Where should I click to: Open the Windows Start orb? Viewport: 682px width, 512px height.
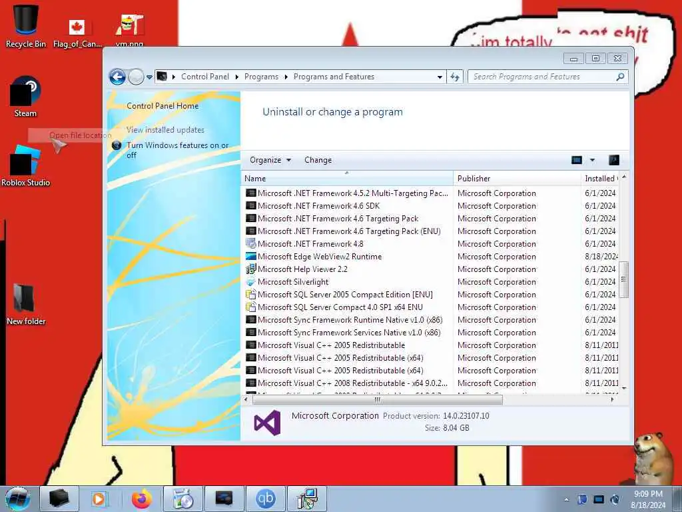(x=18, y=499)
